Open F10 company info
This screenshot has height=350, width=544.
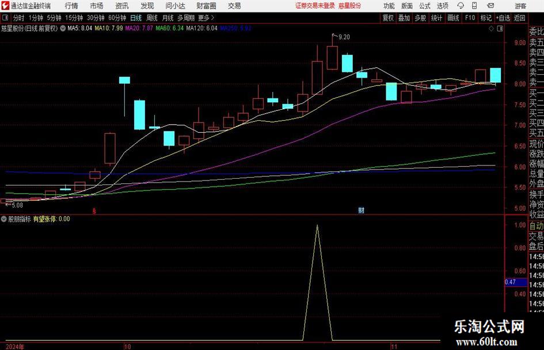coord(470,18)
